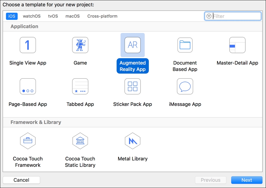Click the "Cocoa Touch Static Library" label

pyautogui.click(x=80, y=162)
